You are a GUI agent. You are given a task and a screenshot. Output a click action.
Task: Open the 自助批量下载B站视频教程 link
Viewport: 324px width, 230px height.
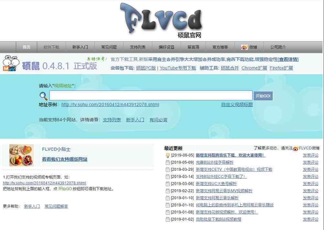pyautogui.click(x=218, y=219)
